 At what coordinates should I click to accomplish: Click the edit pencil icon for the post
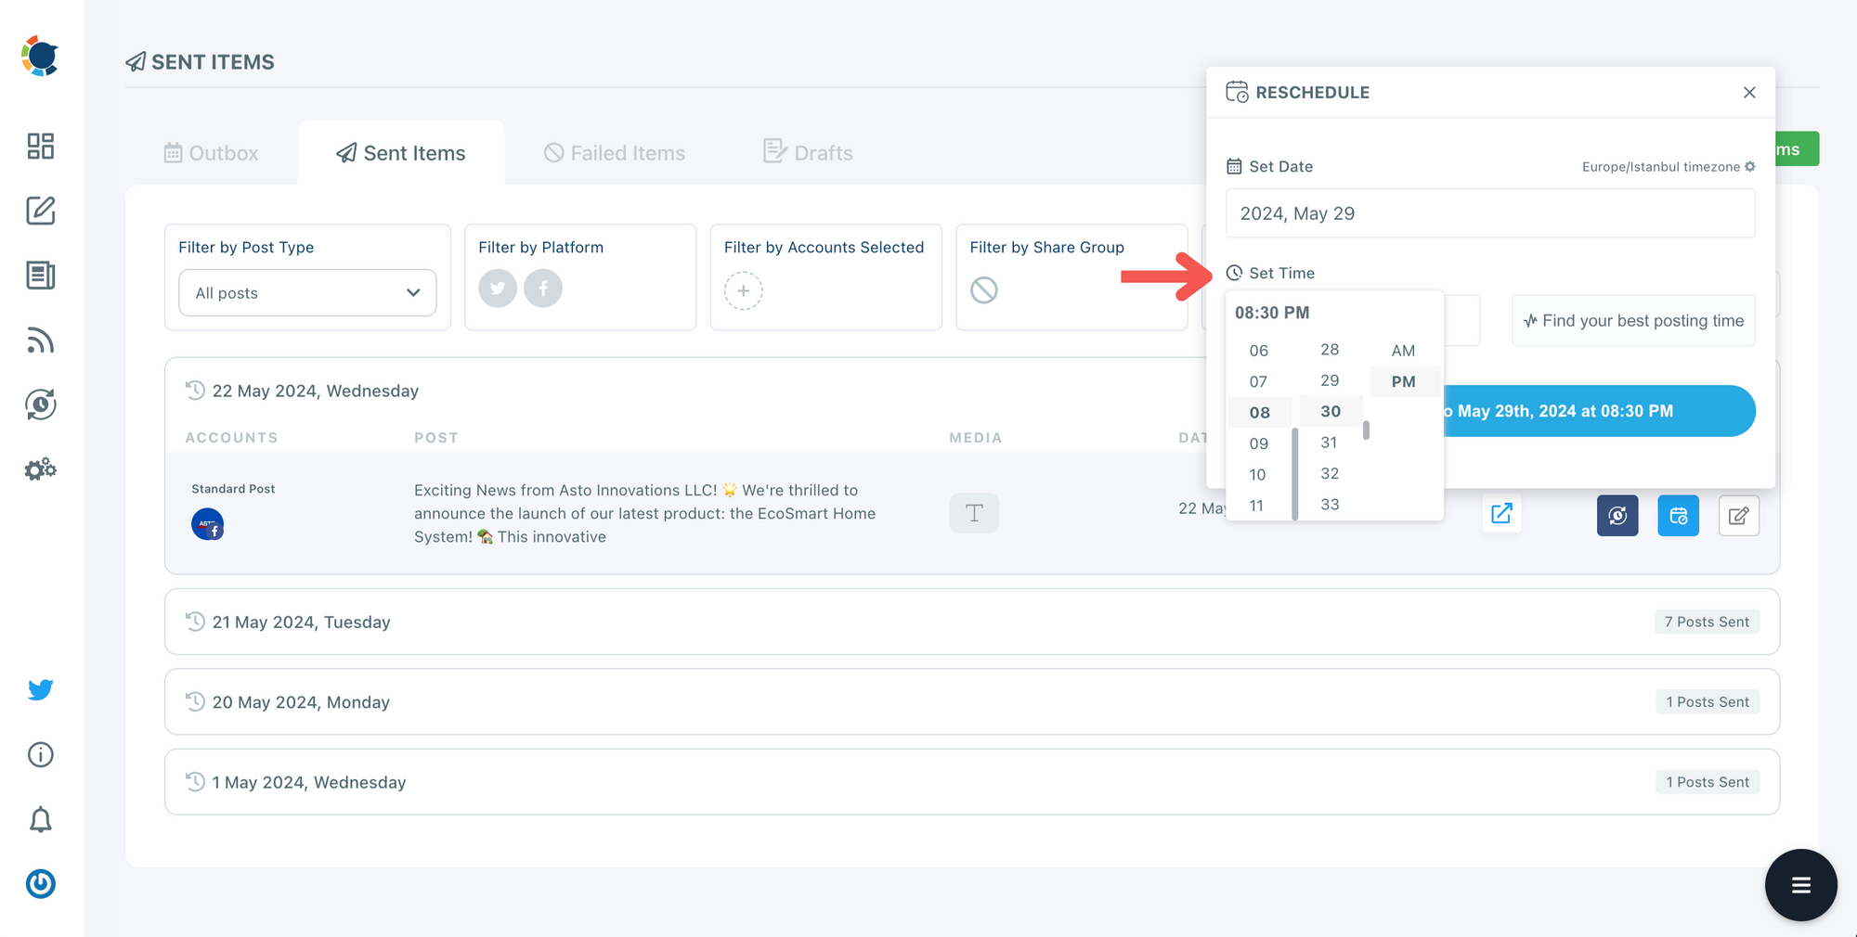click(1739, 516)
